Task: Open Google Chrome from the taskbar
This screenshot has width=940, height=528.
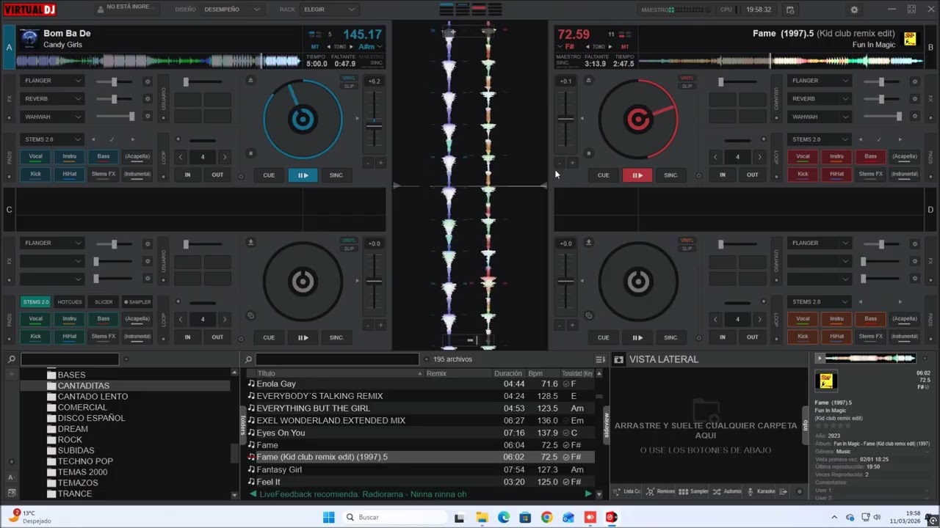Action: coord(546,517)
